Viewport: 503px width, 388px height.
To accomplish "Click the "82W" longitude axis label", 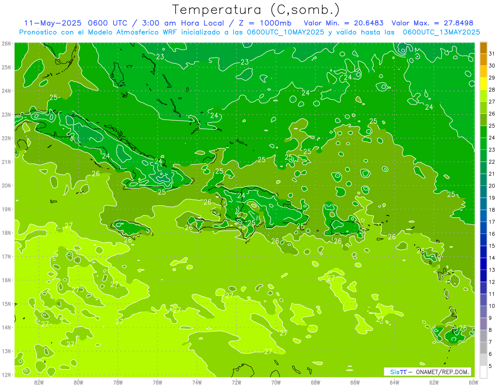I will tap(39, 382).
